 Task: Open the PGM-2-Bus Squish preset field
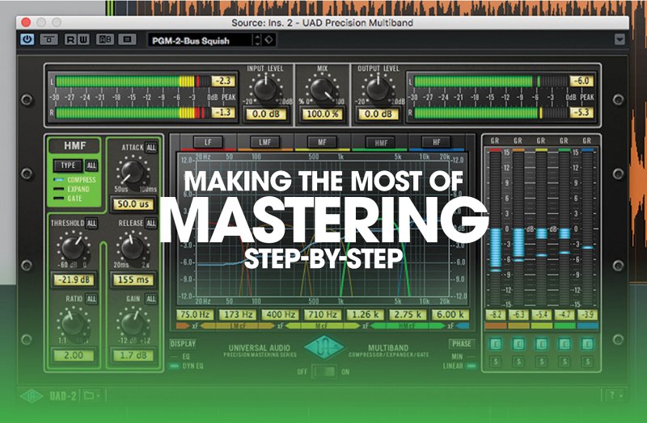coord(200,40)
